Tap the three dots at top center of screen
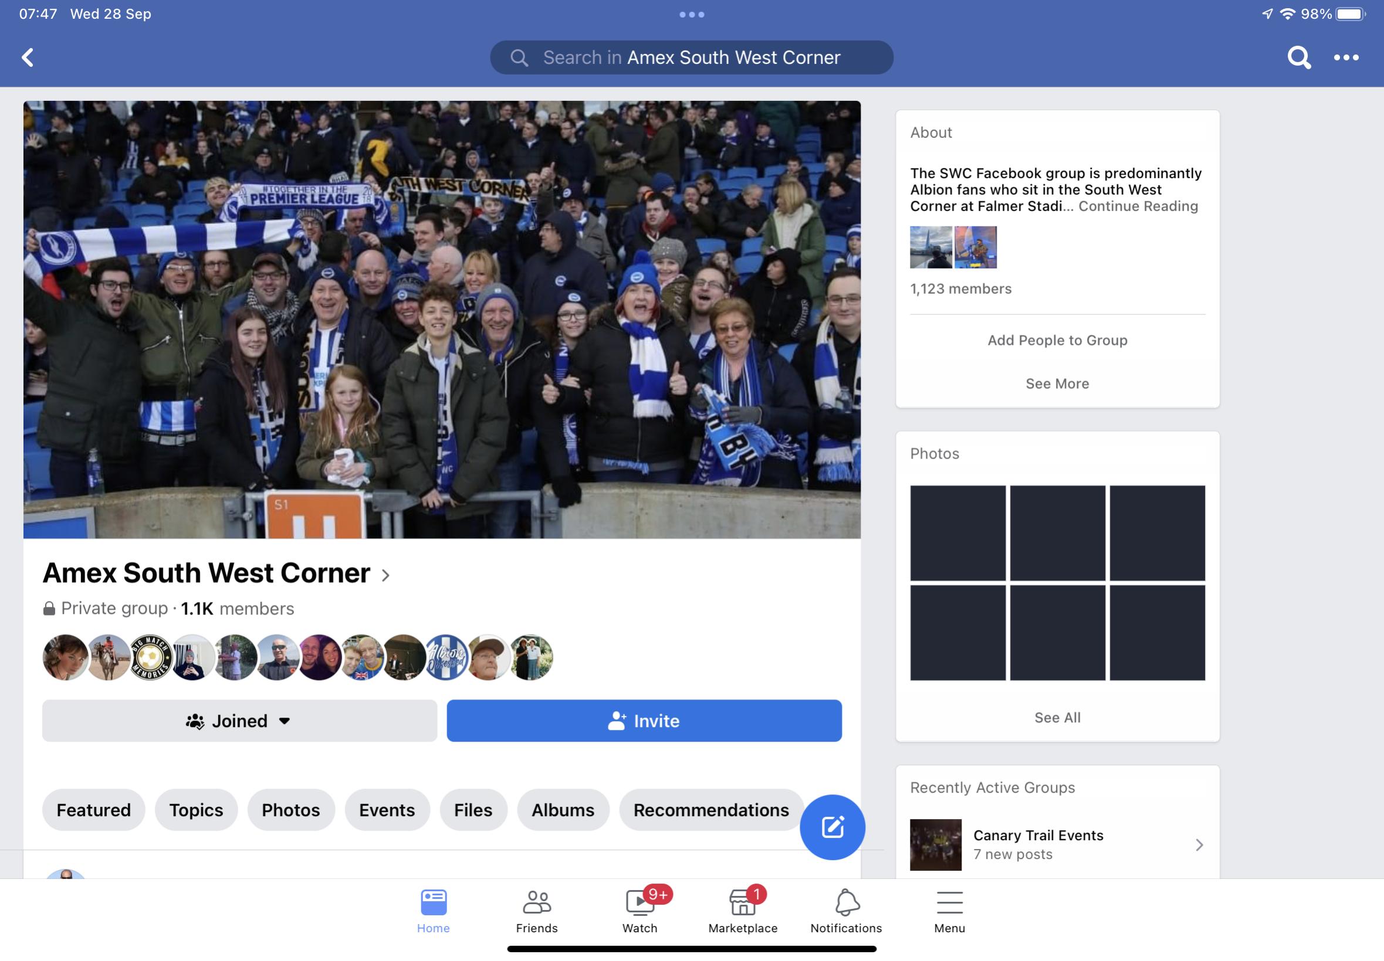Image resolution: width=1384 pixels, height=961 pixels. (x=692, y=15)
